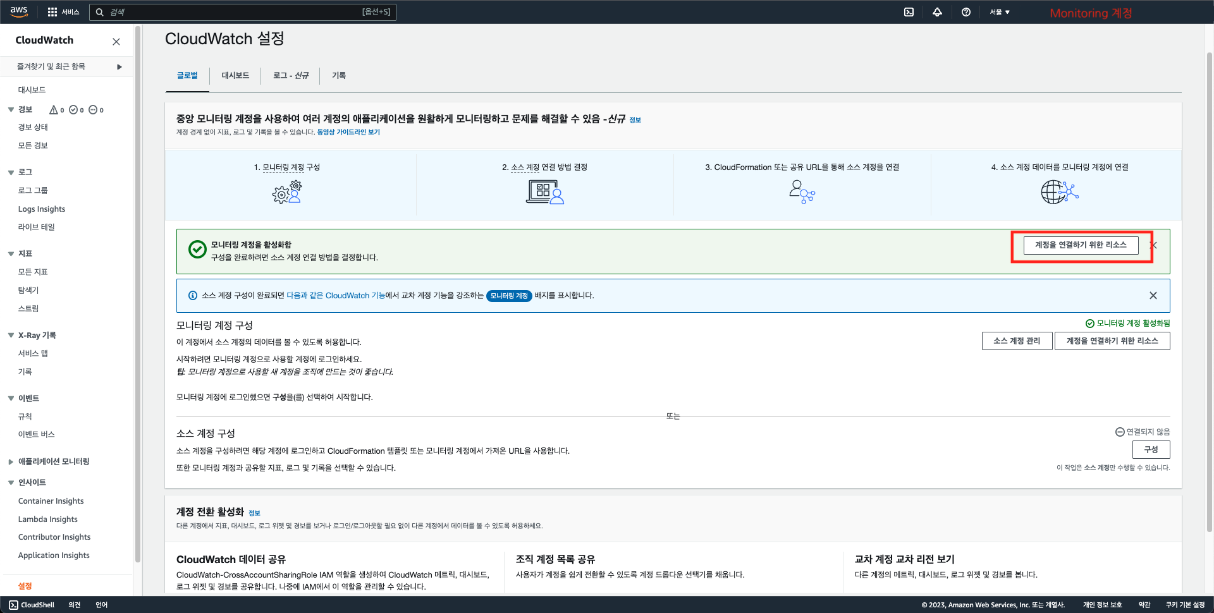Open the 서울 region dropdown
The image size is (1214, 613).
point(999,11)
